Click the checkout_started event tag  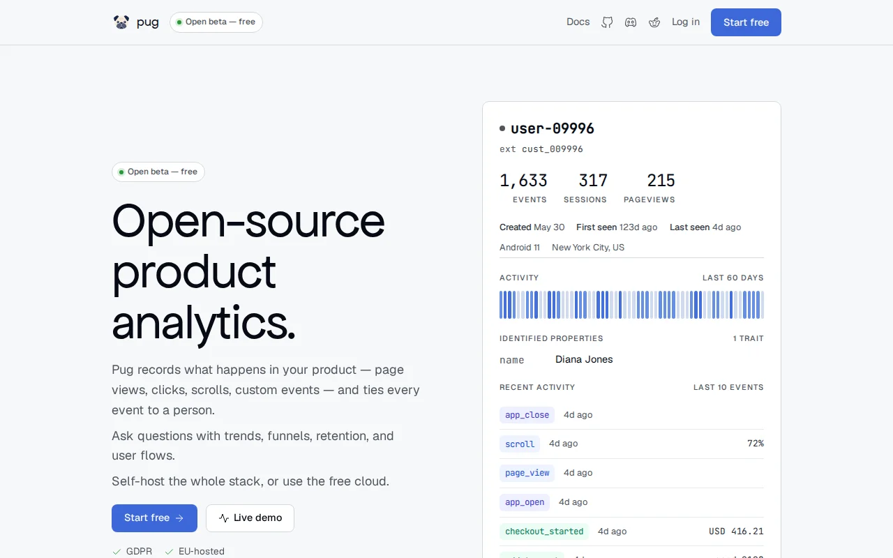click(544, 531)
